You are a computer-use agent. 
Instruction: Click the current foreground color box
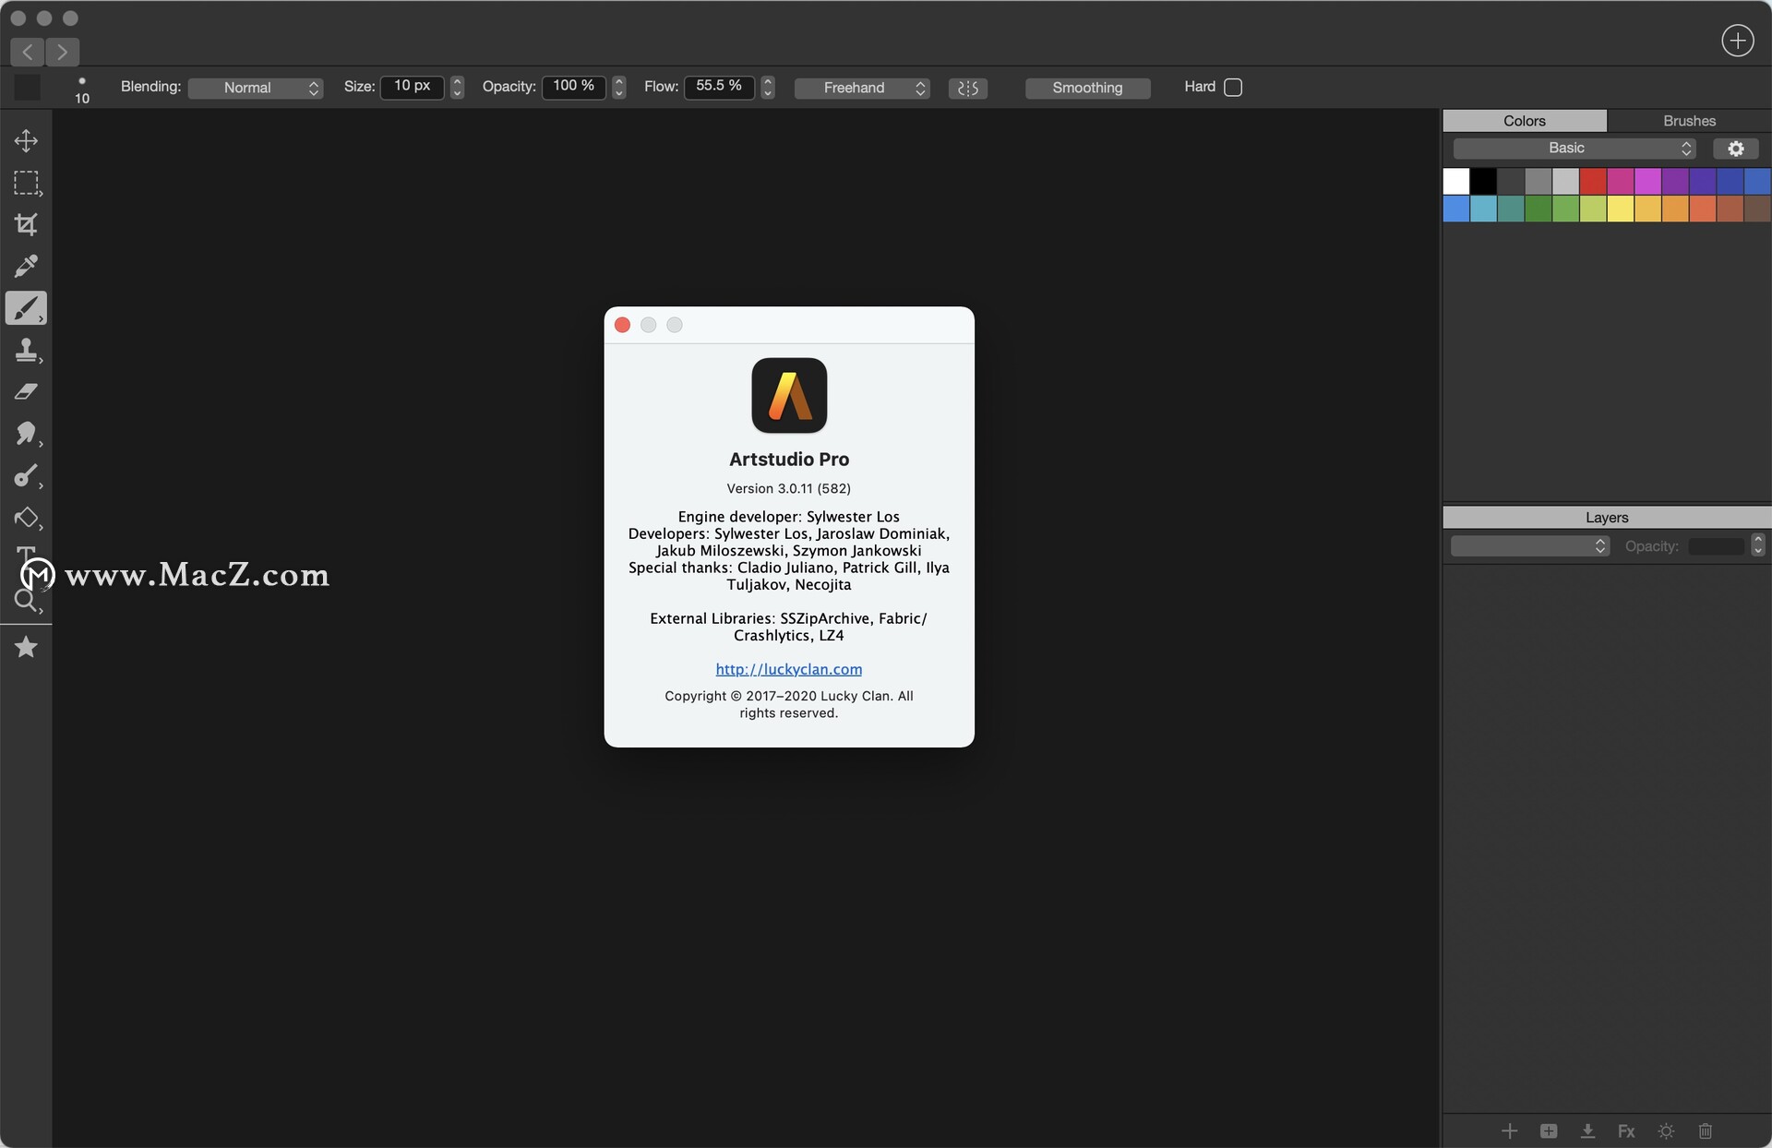(28, 88)
